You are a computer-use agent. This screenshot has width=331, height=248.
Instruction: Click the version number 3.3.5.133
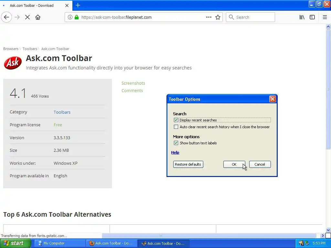tap(62, 138)
